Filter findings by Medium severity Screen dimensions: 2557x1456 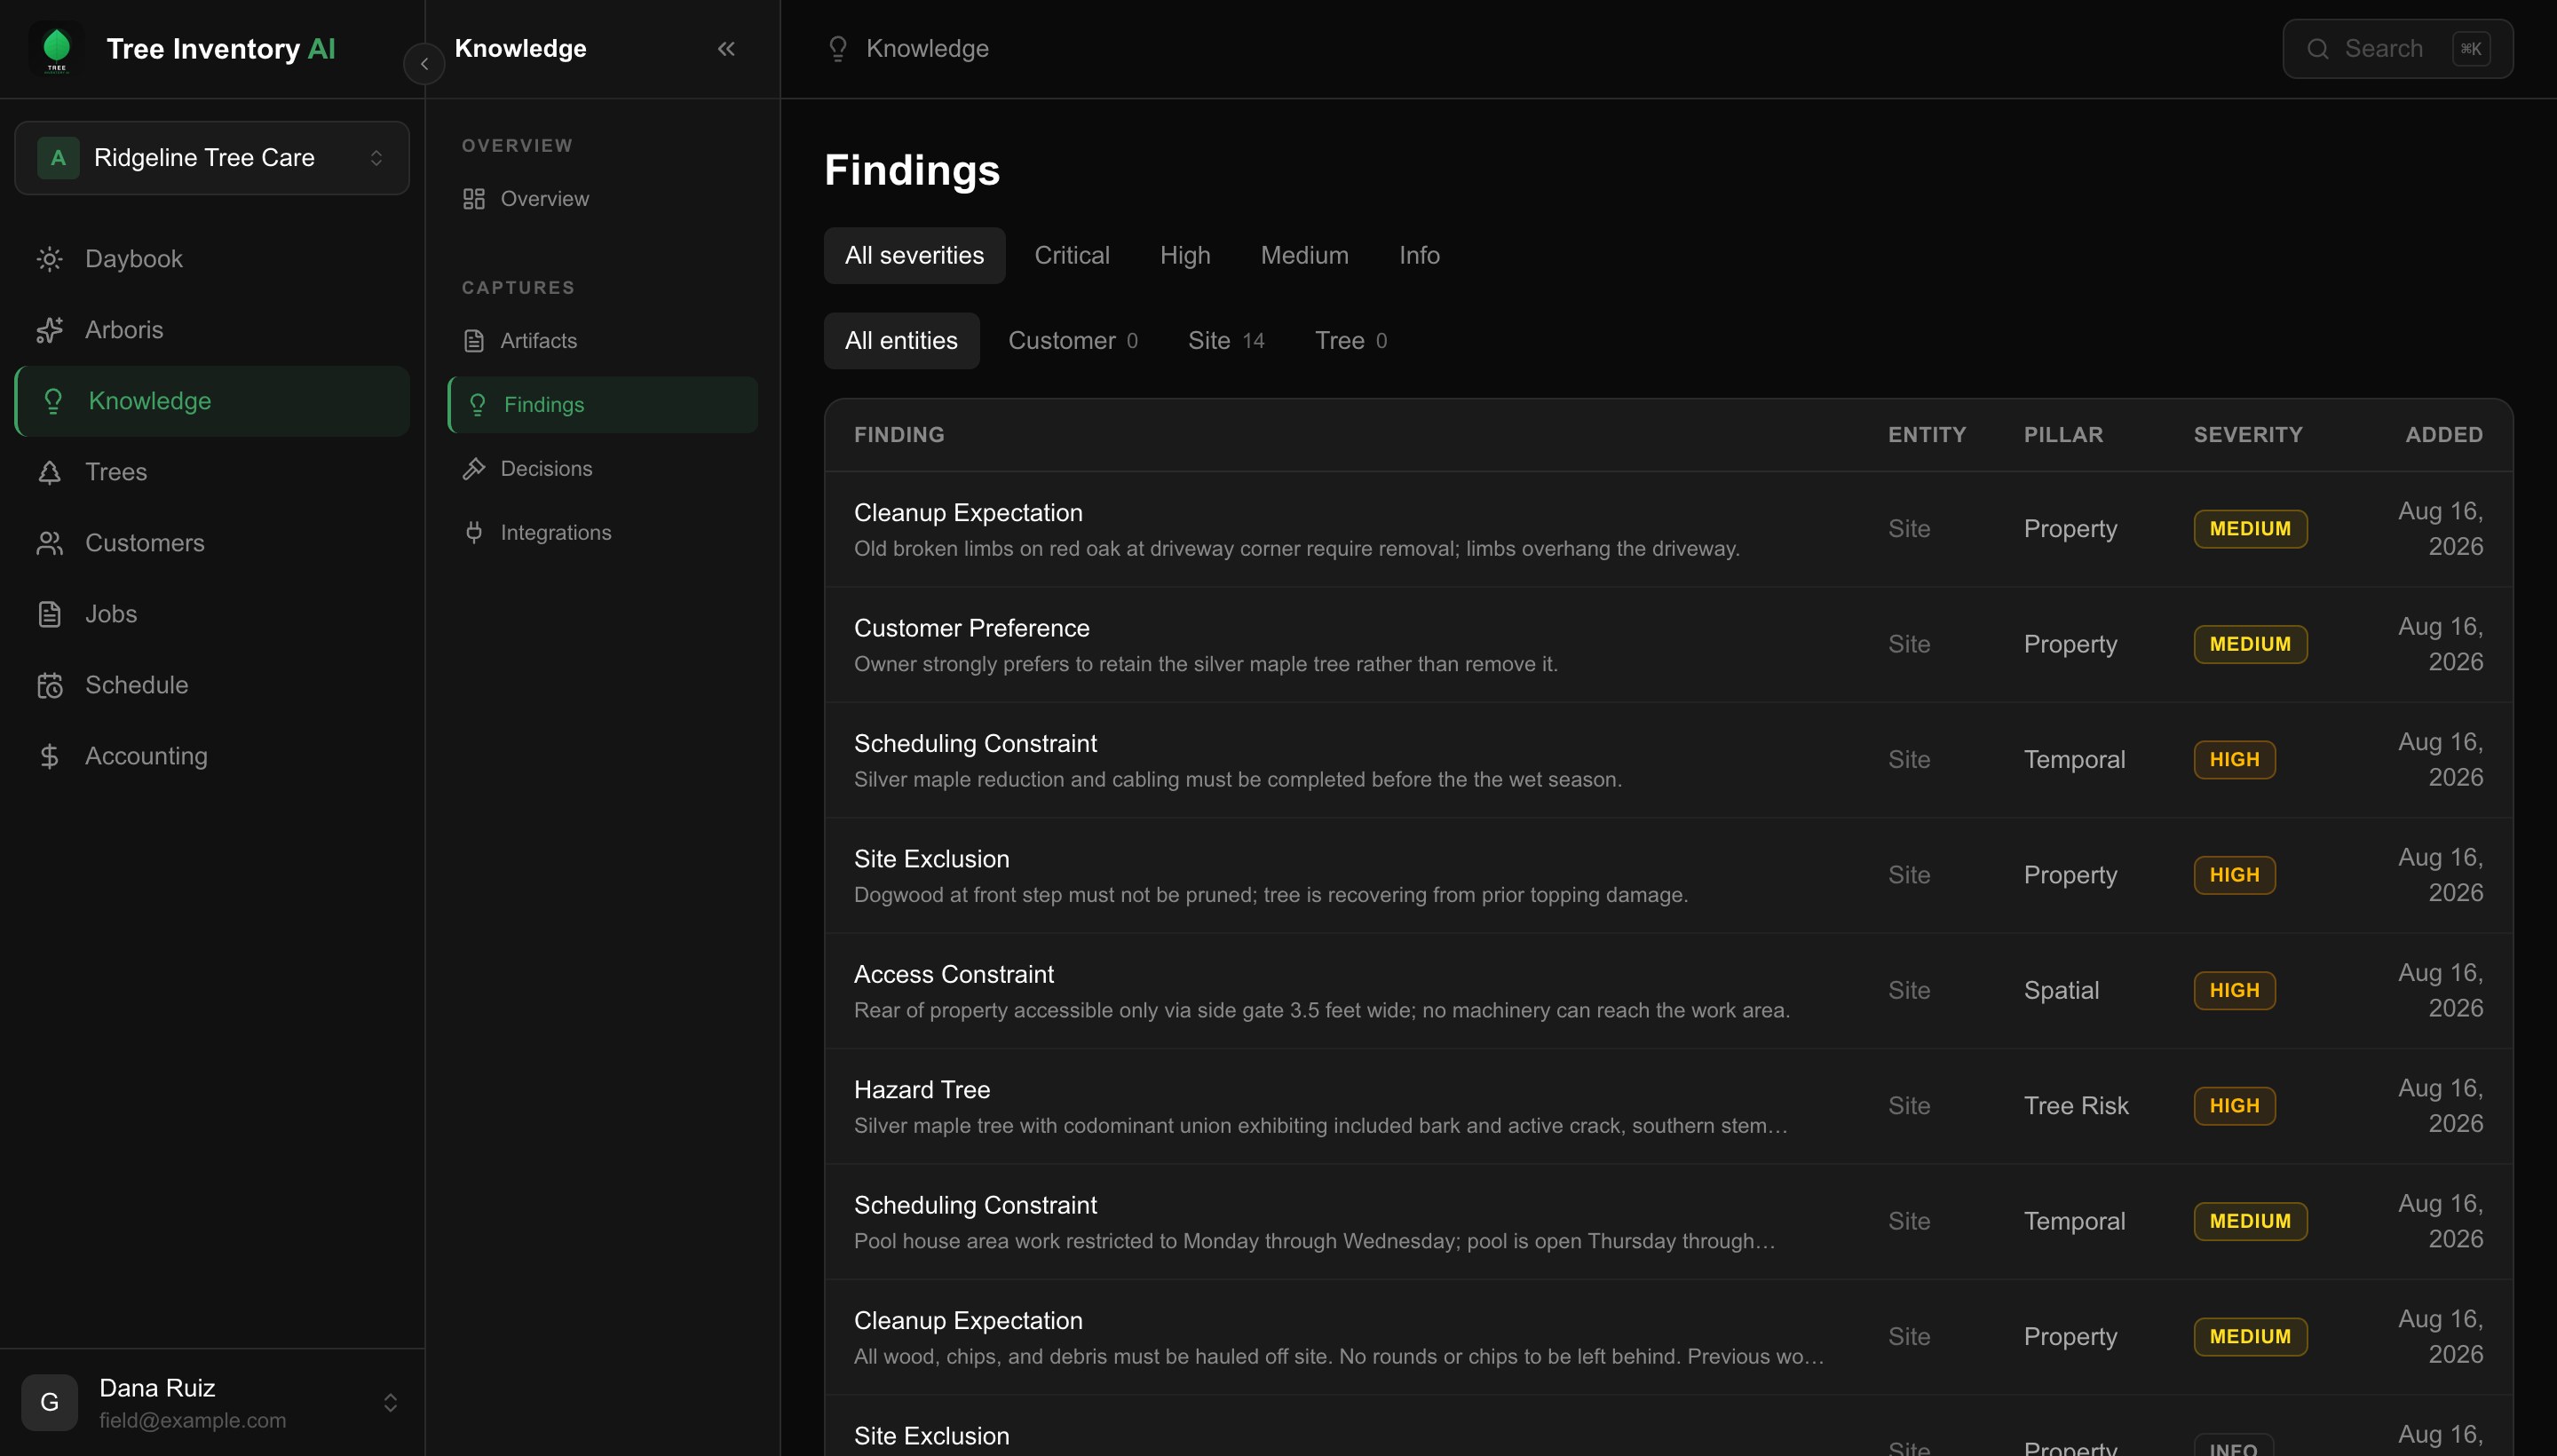coord(1304,256)
